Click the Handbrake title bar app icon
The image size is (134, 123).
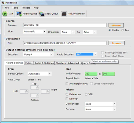pyautogui.click(x=3, y=2)
